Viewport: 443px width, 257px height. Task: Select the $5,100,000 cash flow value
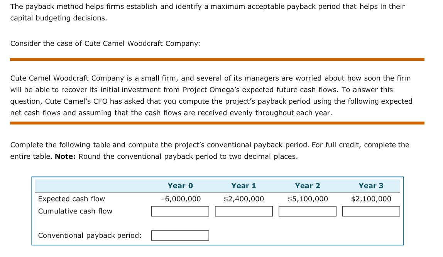coord(308,199)
